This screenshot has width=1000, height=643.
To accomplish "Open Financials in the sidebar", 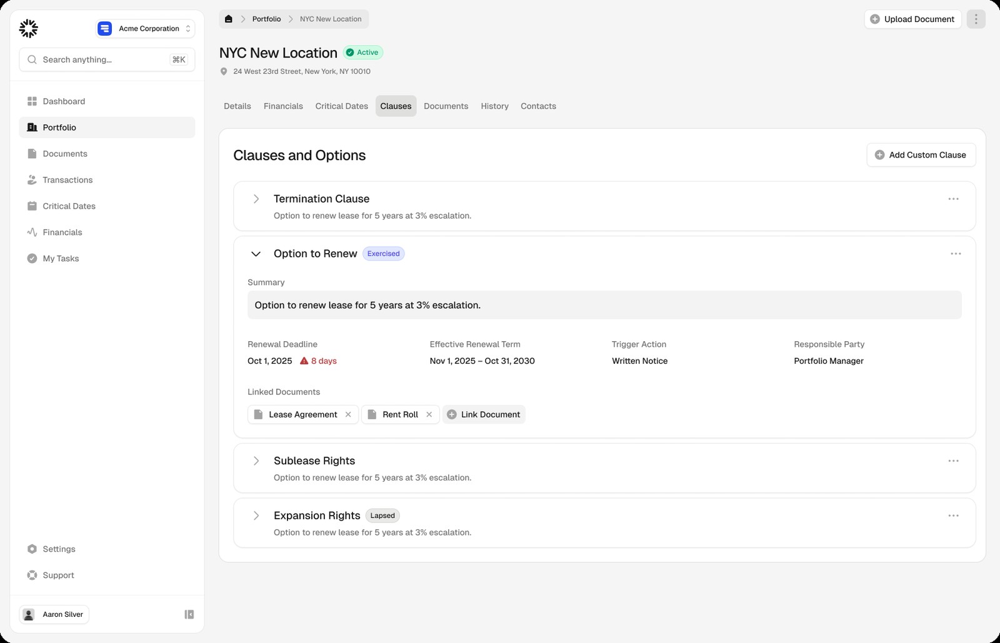I will 107,232.
